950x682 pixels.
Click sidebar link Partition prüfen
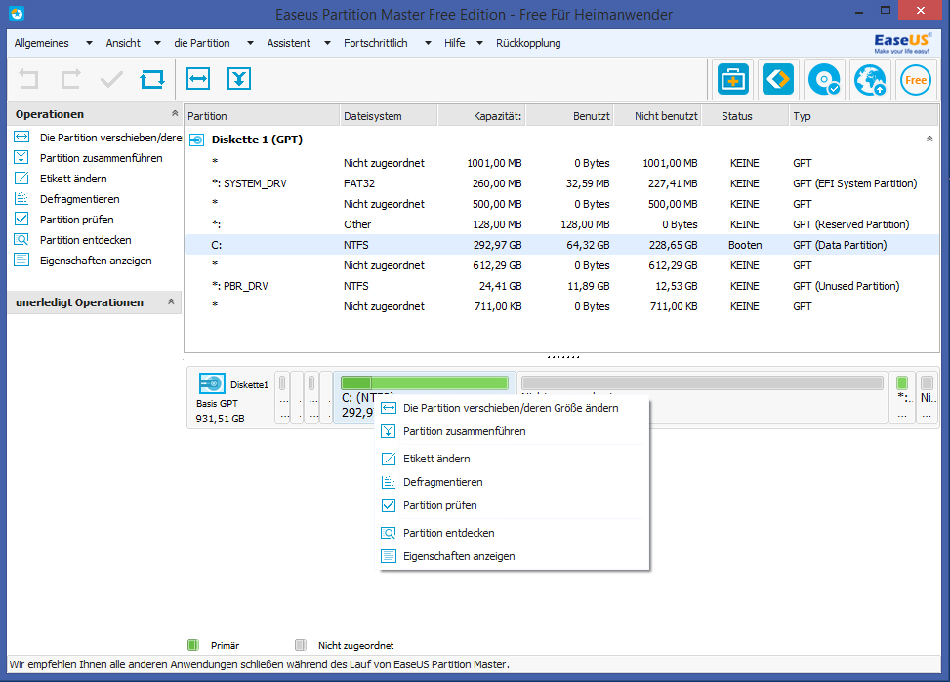pyautogui.click(x=77, y=220)
